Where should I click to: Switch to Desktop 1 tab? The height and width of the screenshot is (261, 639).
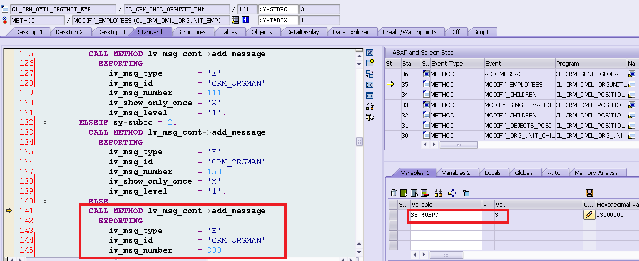[x=29, y=32]
